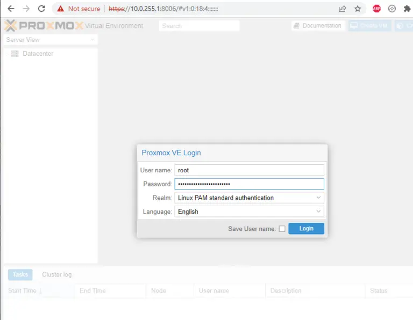This screenshot has height=320, width=413.
Task: Expand the Realm dropdown
Action: (x=249, y=198)
